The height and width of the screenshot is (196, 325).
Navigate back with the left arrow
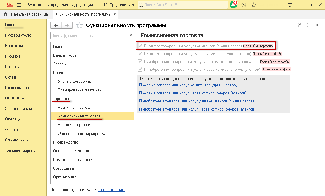tap(56, 25)
